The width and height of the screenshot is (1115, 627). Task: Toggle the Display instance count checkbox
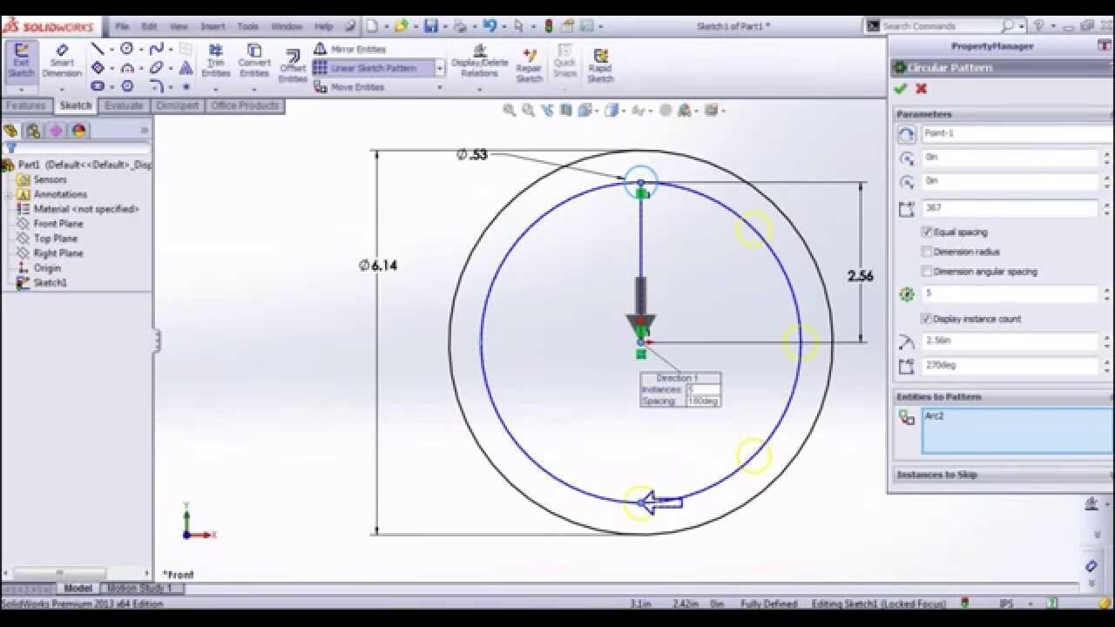(927, 319)
